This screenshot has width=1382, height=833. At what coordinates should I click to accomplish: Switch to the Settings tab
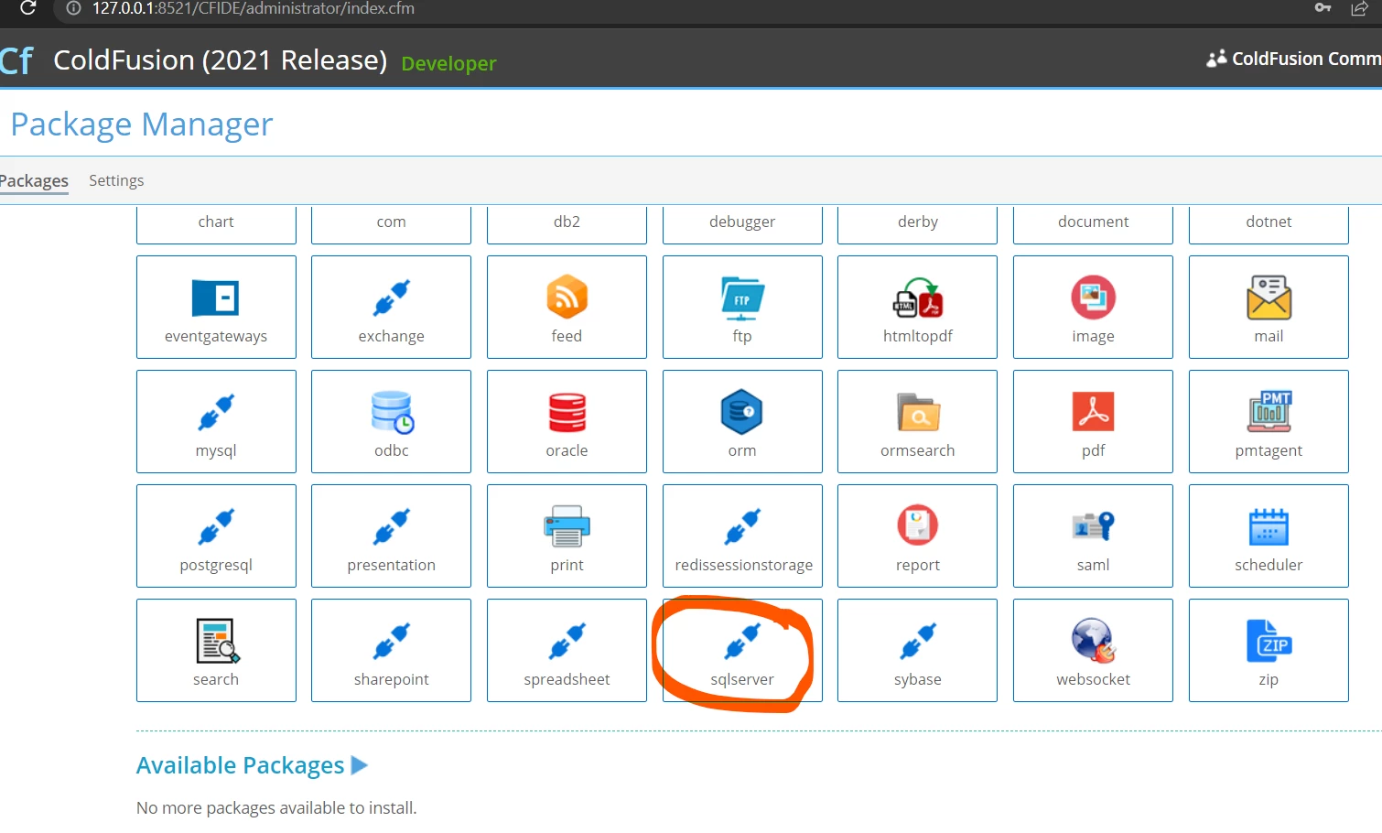click(x=116, y=180)
